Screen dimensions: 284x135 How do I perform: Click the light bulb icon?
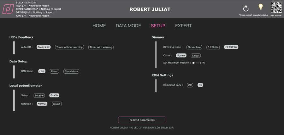click(x=260, y=7)
